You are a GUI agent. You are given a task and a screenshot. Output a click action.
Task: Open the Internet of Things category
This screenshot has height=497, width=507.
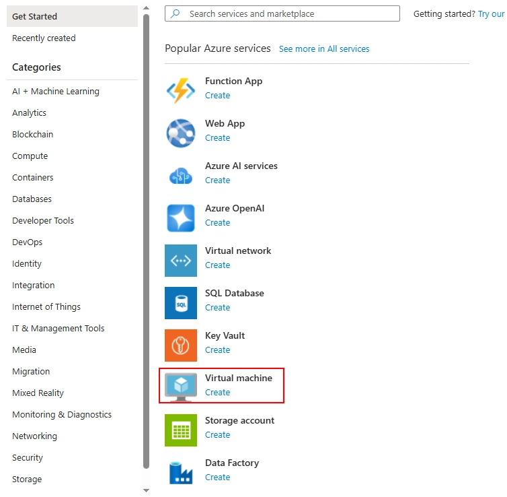[46, 306]
